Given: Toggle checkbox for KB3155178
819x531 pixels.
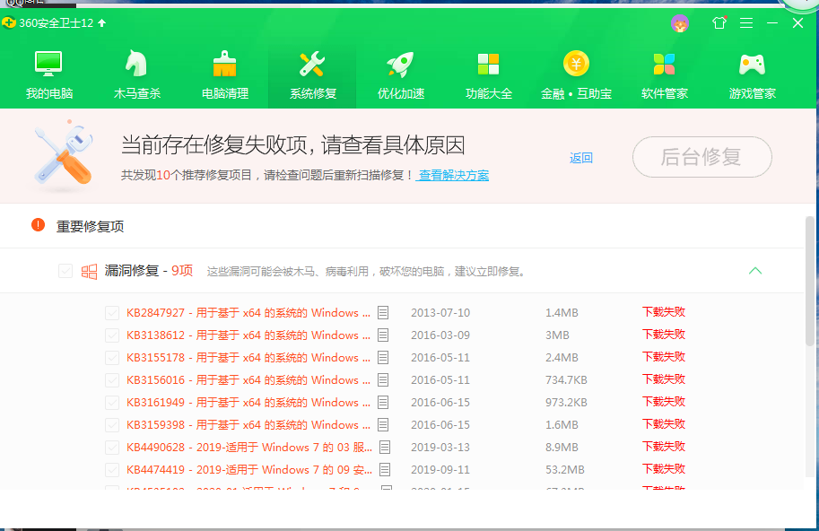Looking at the screenshot, I should [112, 358].
